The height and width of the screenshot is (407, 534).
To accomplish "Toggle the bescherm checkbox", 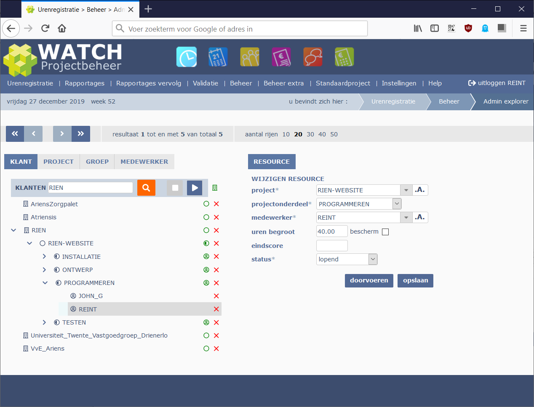I will [385, 232].
